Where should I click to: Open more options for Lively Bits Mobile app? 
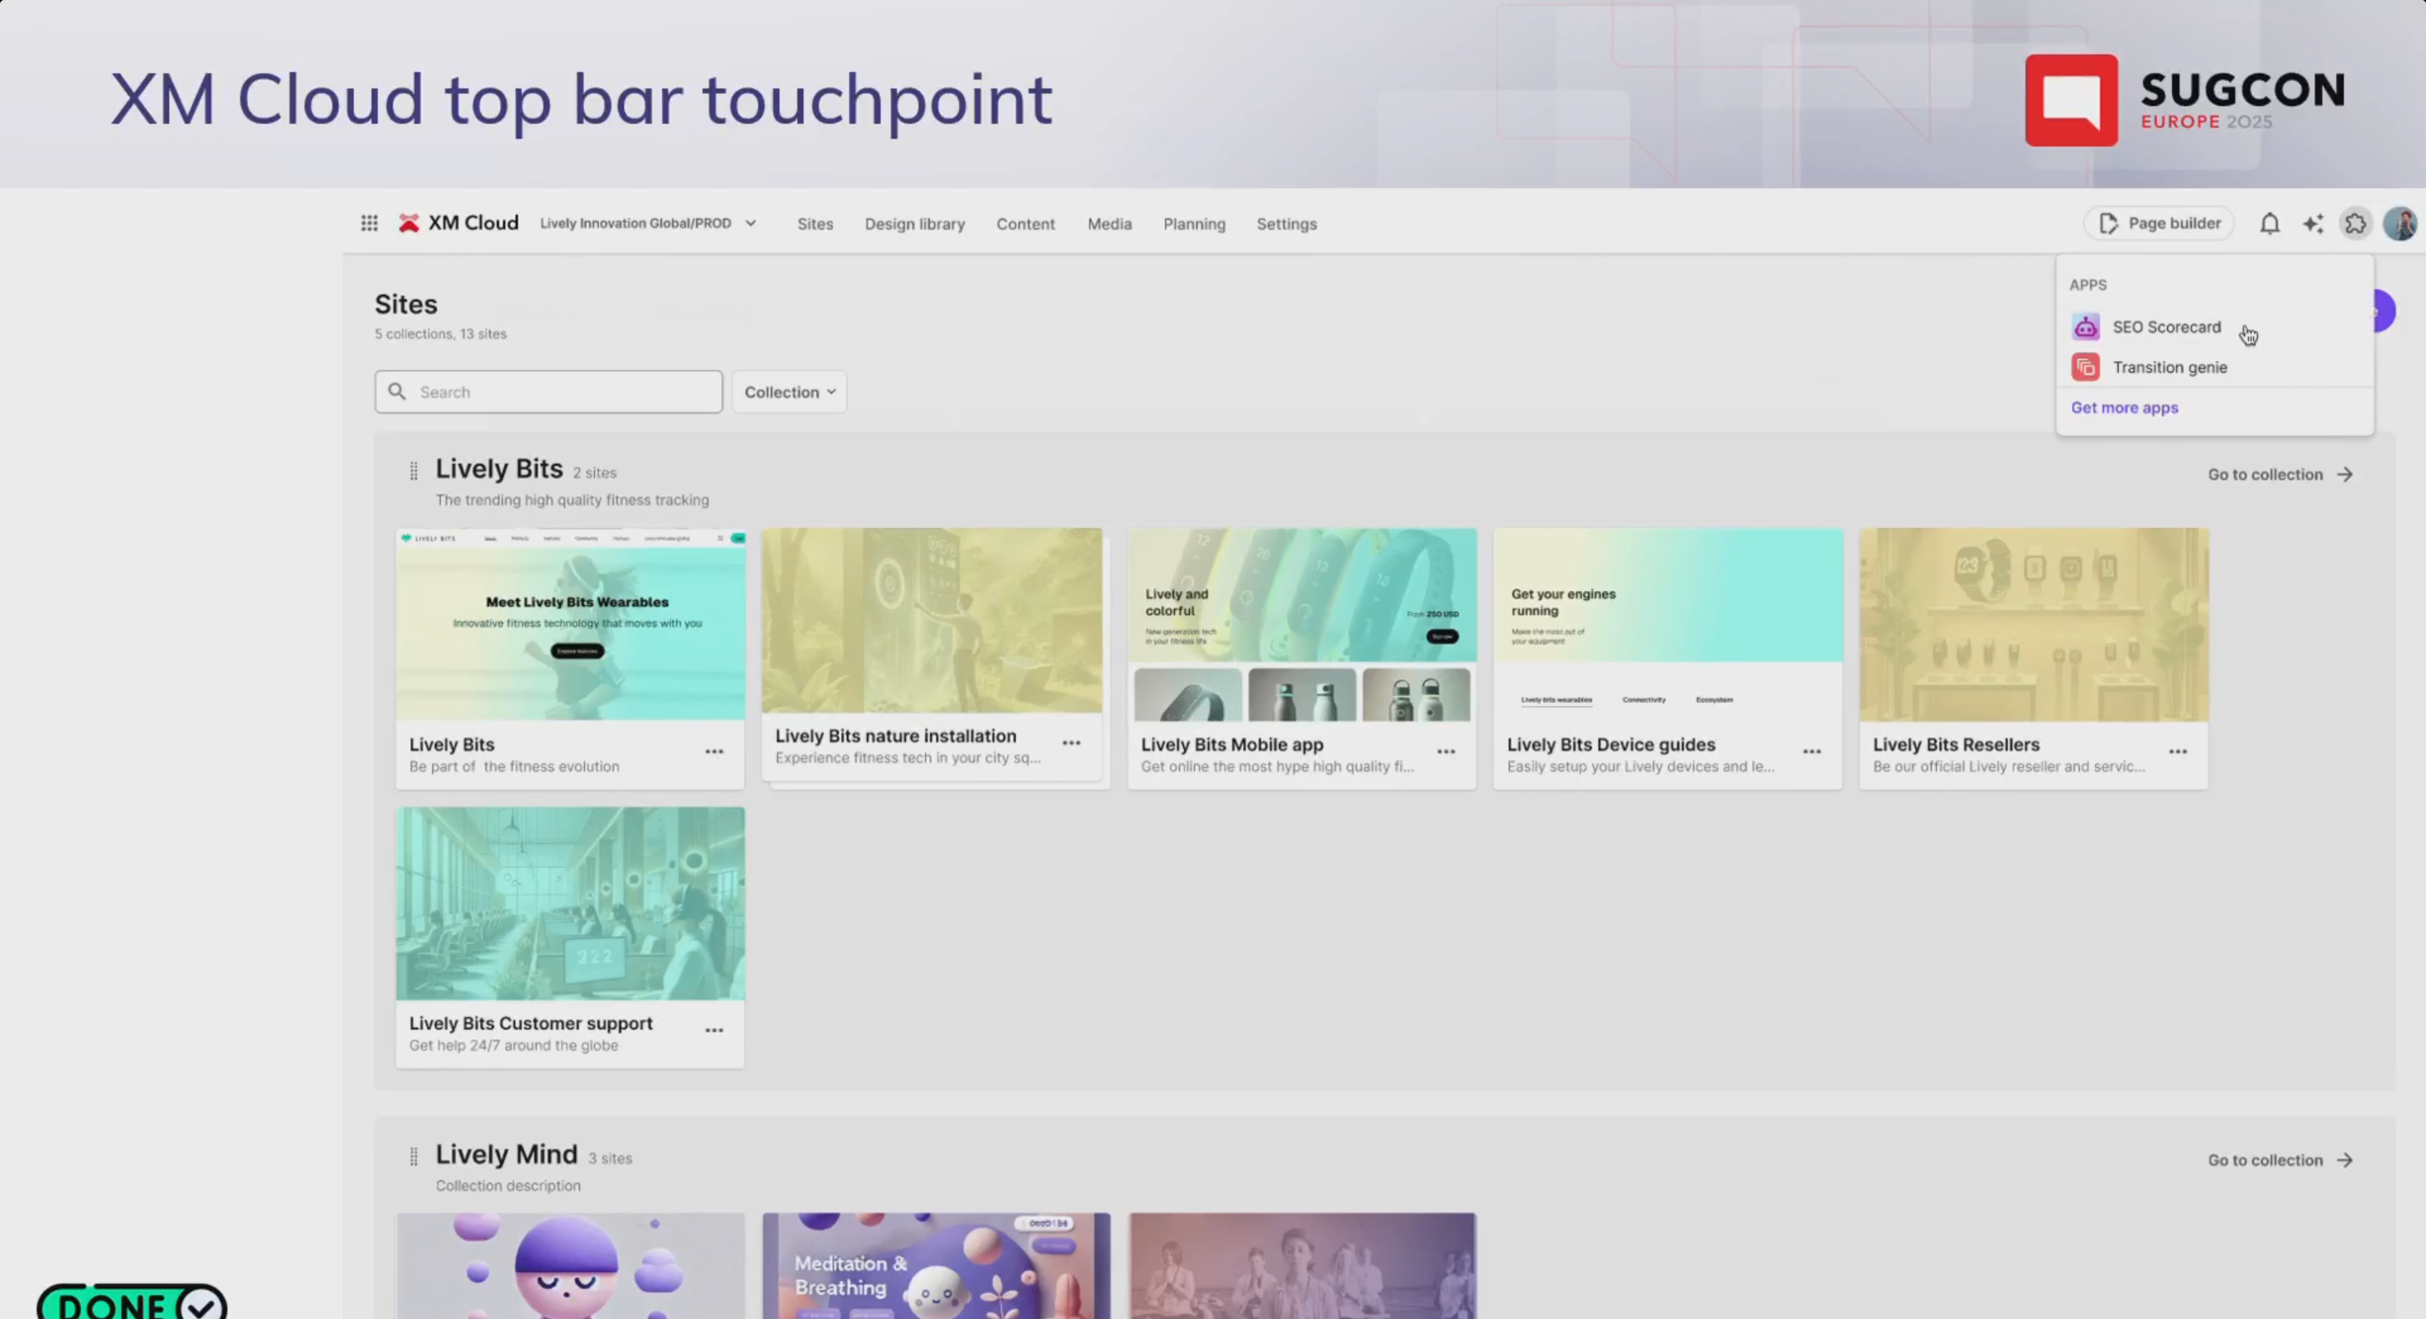coord(1445,751)
